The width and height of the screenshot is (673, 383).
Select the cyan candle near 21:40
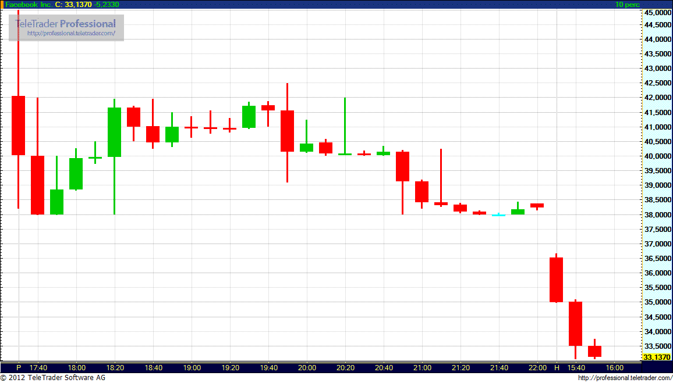click(499, 214)
